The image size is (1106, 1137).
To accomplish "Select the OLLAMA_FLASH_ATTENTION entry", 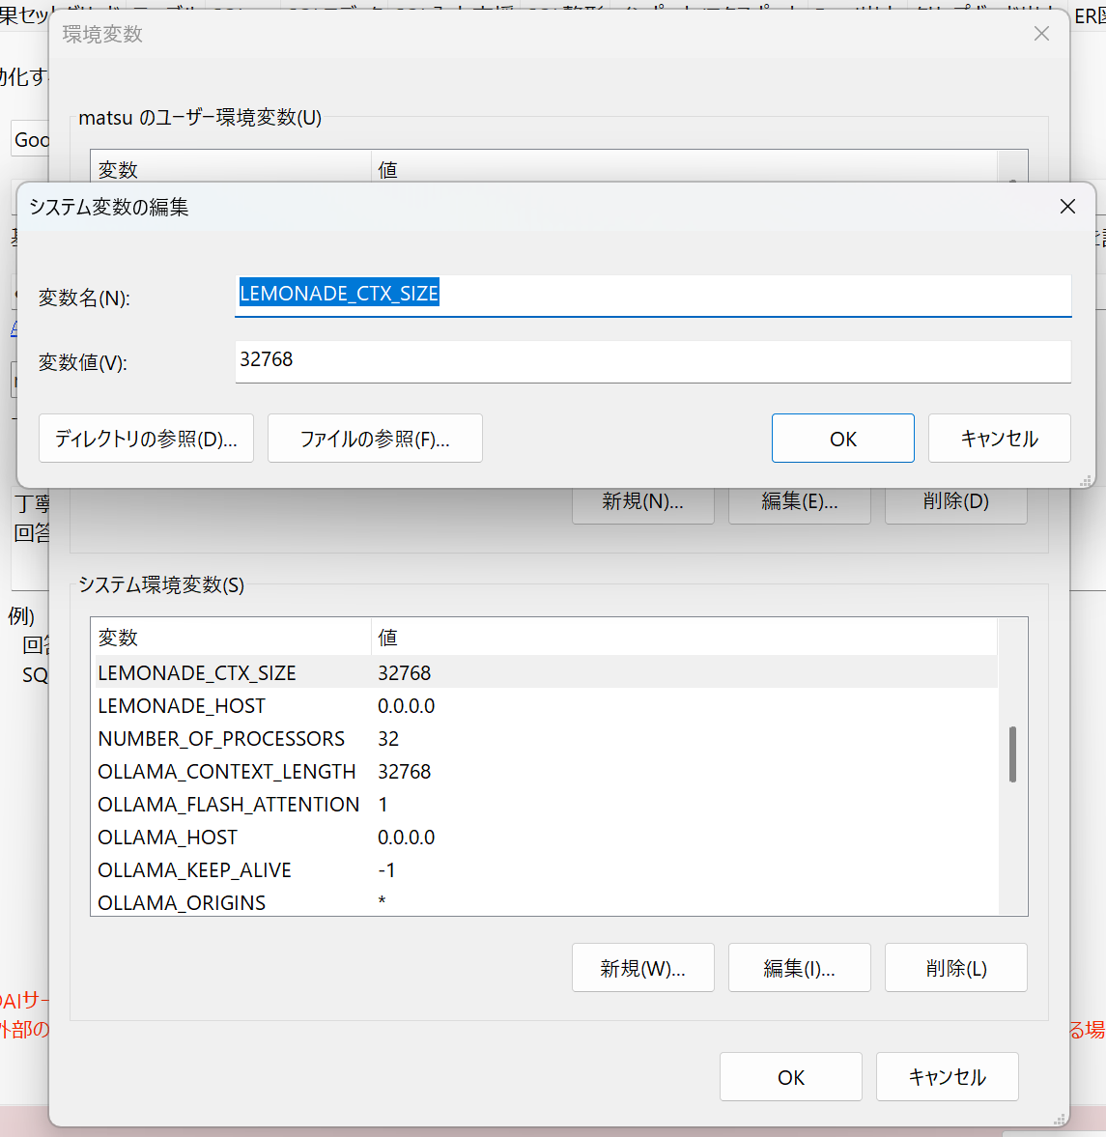I will pos(229,805).
